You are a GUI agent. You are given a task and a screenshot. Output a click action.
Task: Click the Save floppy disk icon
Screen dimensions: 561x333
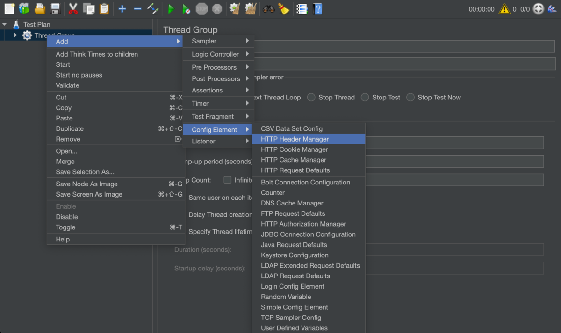tap(55, 8)
